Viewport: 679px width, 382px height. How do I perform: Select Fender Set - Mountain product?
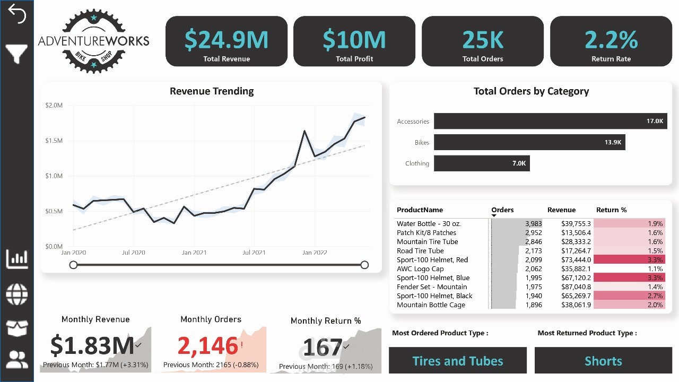coord(432,286)
